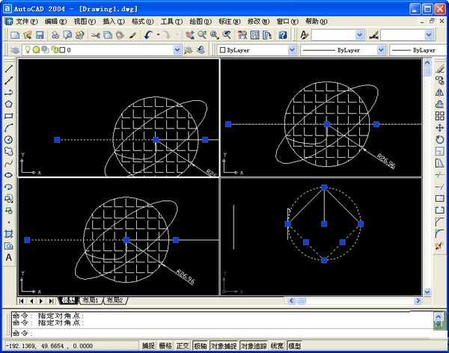Screen dimensions: 449x353
Task: Select the Move tool in modify toolbar
Action: [x=440, y=128]
